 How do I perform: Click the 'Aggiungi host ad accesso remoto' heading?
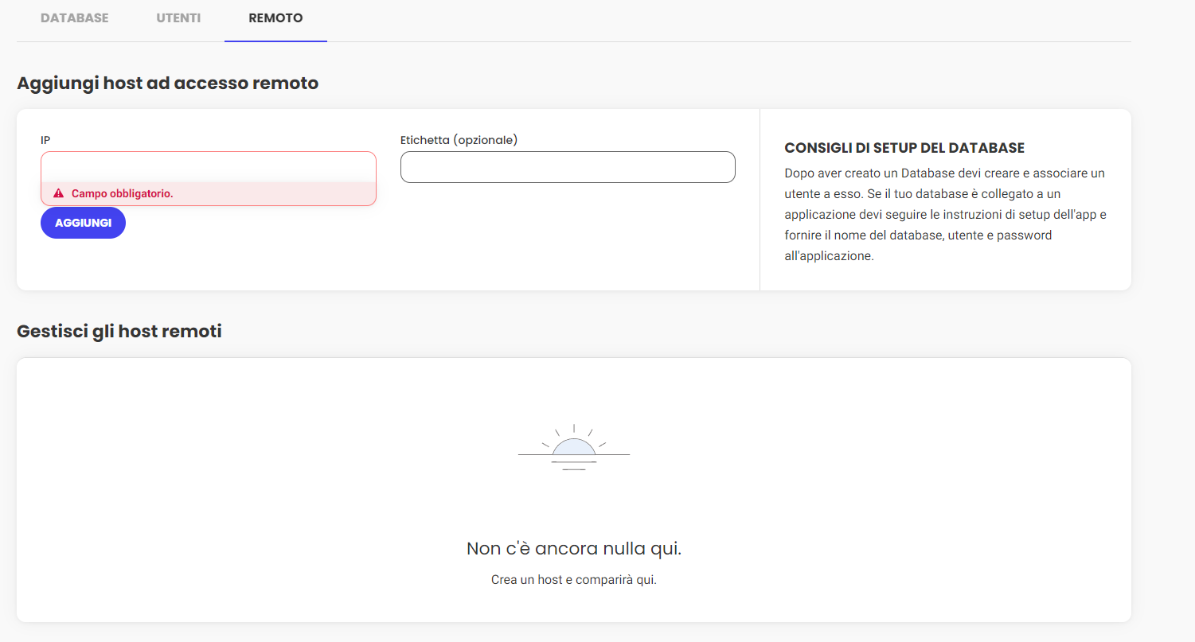pyautogui.click(x=167, y=83)
